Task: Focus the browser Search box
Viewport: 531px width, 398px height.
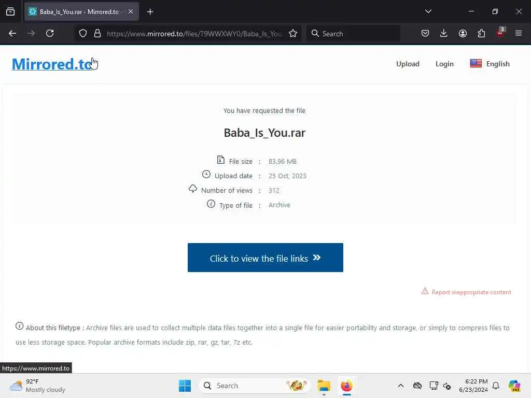Action: [353, 34]
